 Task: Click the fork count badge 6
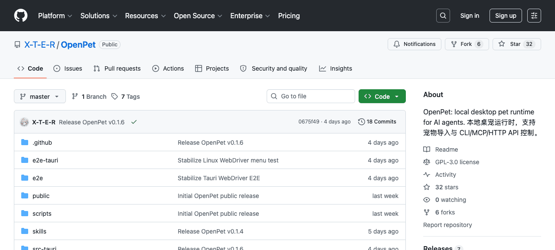point(479,44)
